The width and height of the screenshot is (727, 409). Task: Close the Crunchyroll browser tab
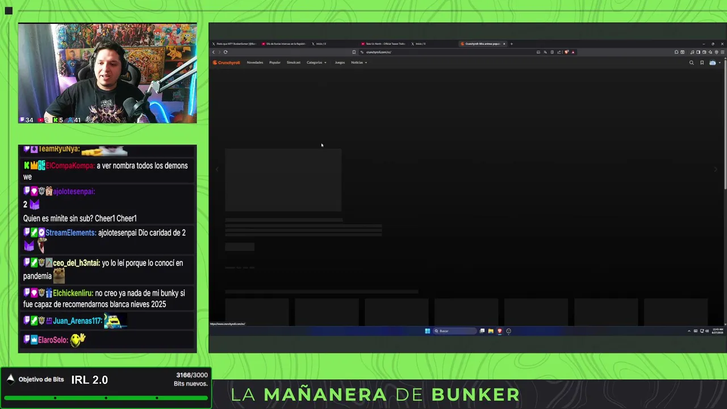point(504,44)
